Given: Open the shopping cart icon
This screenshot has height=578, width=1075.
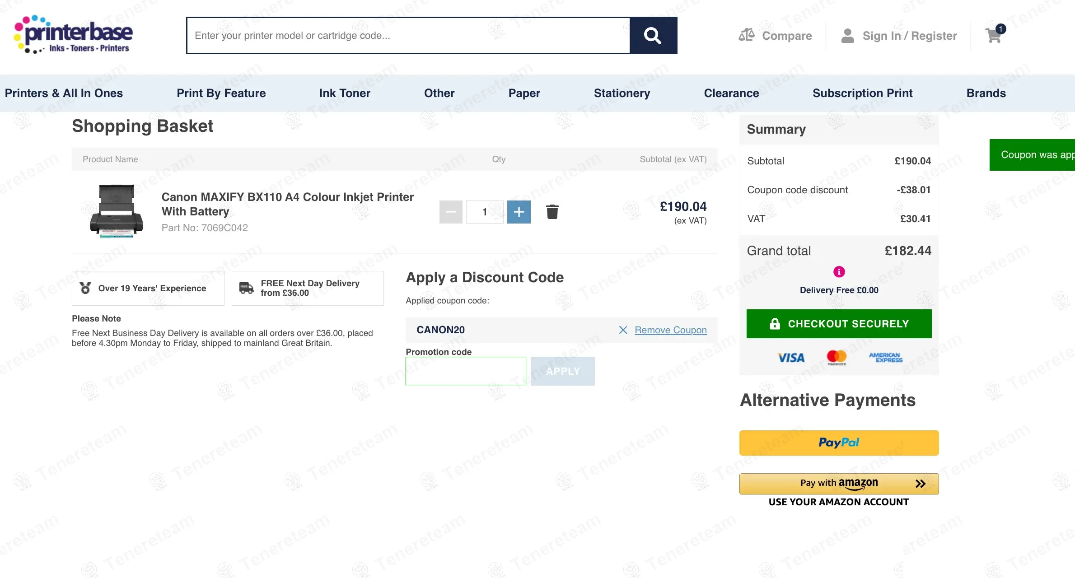Looking at the screenshot, I should [994, 35].
